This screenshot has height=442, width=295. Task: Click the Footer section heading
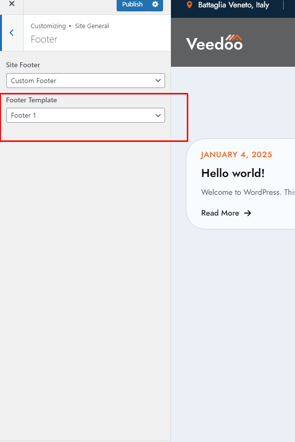click(44, 39)
